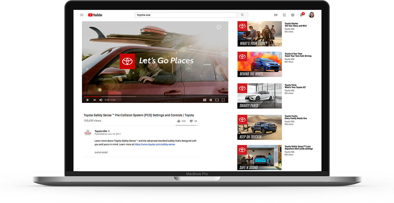Seek using the video progress bar
Viewport: 394px width, 203px height.
pos(155,96)
